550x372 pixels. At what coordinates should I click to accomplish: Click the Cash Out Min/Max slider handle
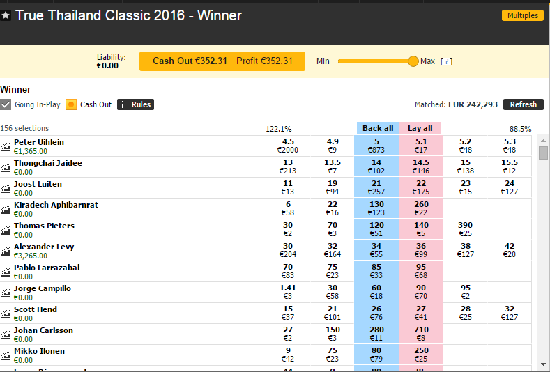(413, 61)
